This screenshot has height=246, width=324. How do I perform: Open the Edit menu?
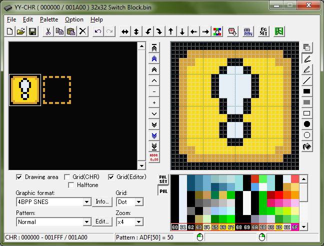(x=28, y=19)
